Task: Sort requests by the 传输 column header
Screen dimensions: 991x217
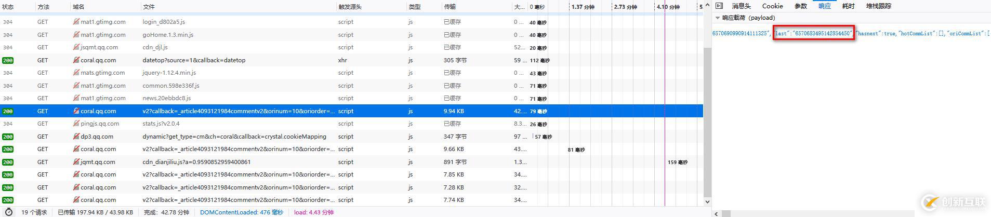Action: point(450,7)
